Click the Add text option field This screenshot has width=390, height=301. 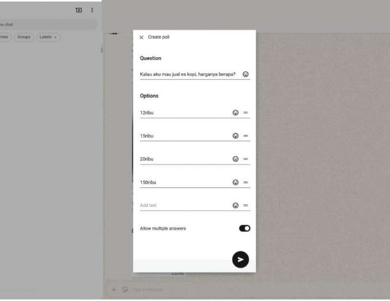coord(183,206)
